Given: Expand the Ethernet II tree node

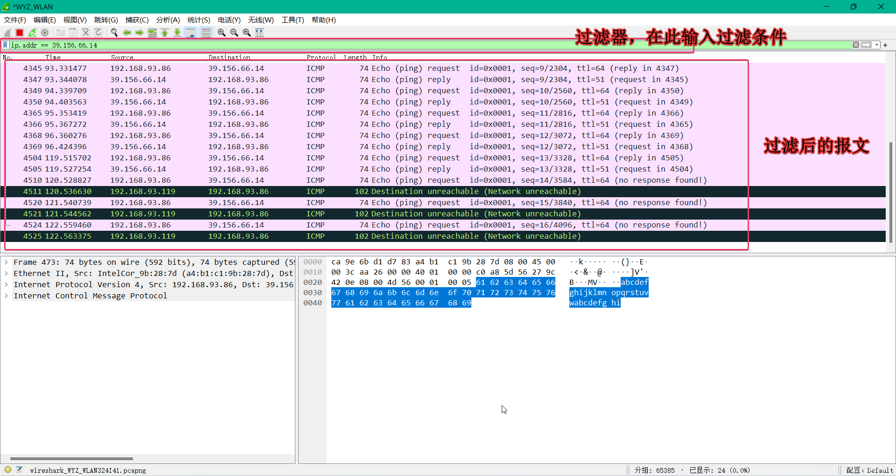Looking at the screenshot, I should point(6,273).
